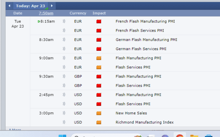Open Richmond Manufacturing Index event details
The image size is (220, 137).
click(145, 122)
